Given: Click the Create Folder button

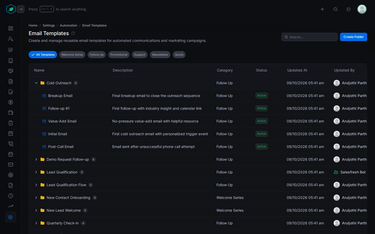Looking at the screenshot, I should 354,37.
